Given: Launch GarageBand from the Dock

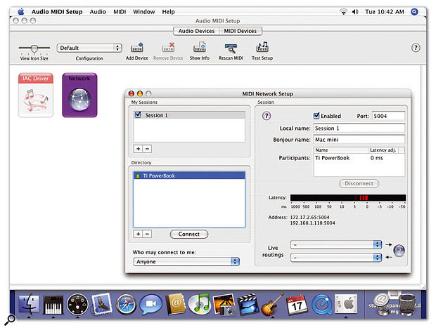Looking at the screenshot, I should pos(273,305).
